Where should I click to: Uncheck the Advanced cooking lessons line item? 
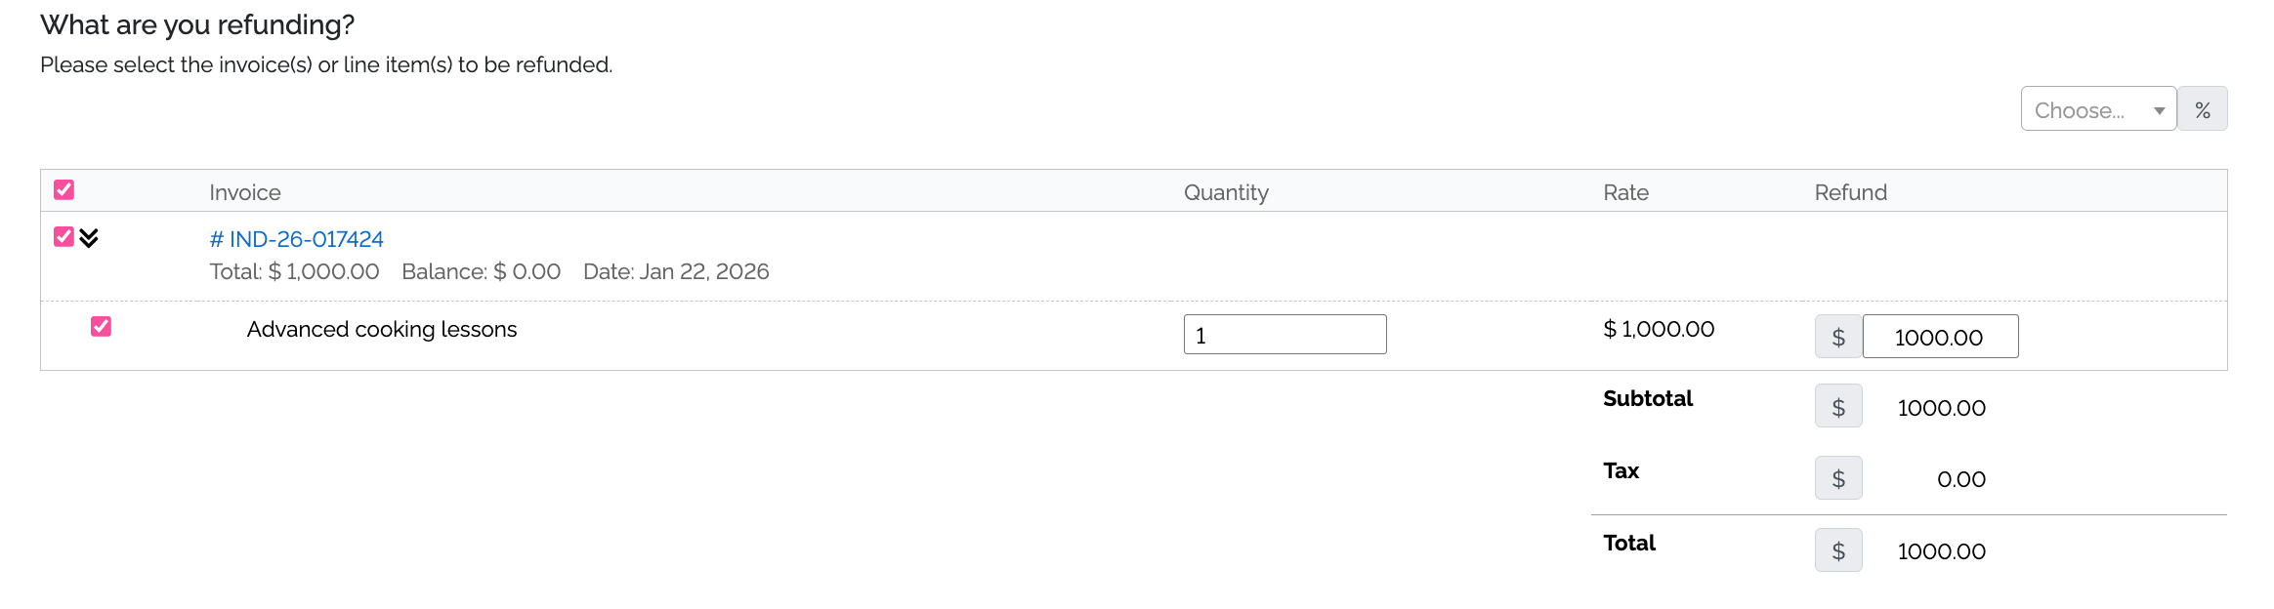coord(101,327)
